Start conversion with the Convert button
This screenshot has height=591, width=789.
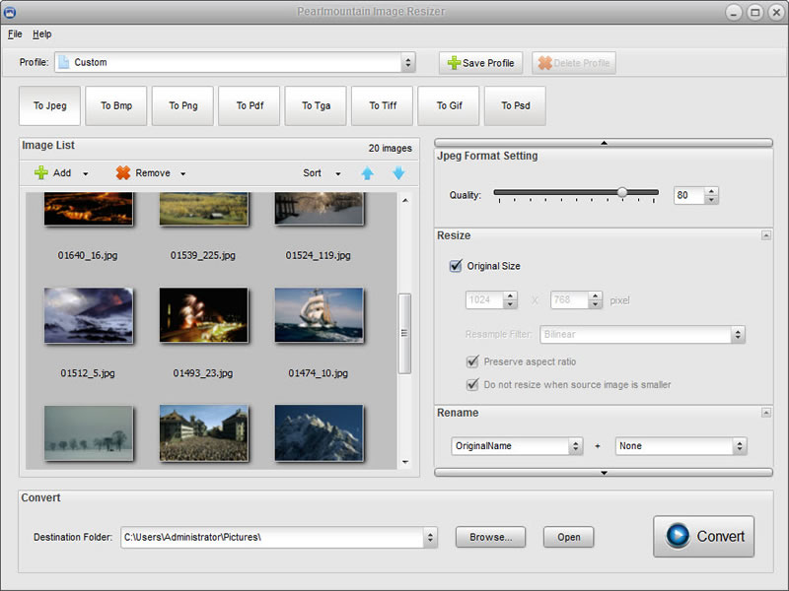(703, 536)
